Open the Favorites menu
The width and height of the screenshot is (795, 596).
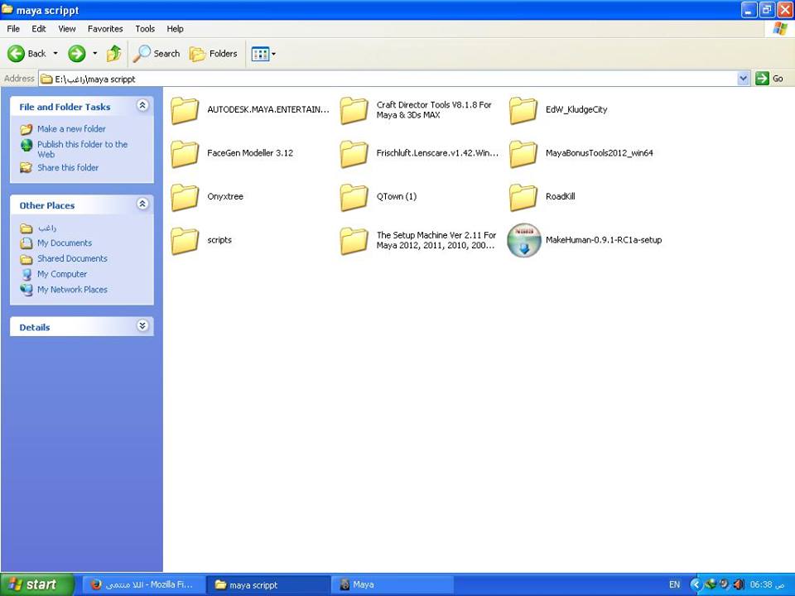pos(105,29)
